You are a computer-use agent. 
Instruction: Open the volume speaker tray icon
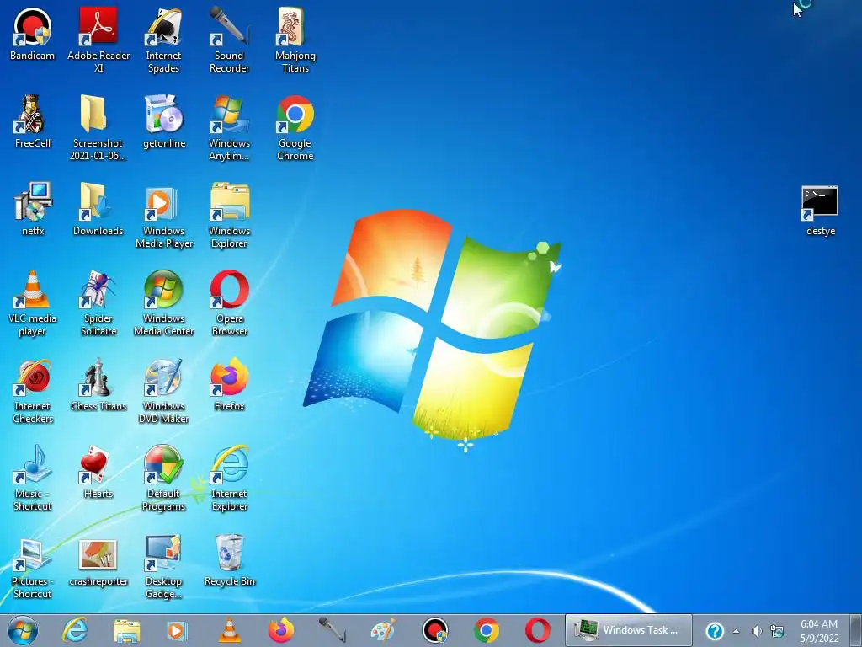757,631
